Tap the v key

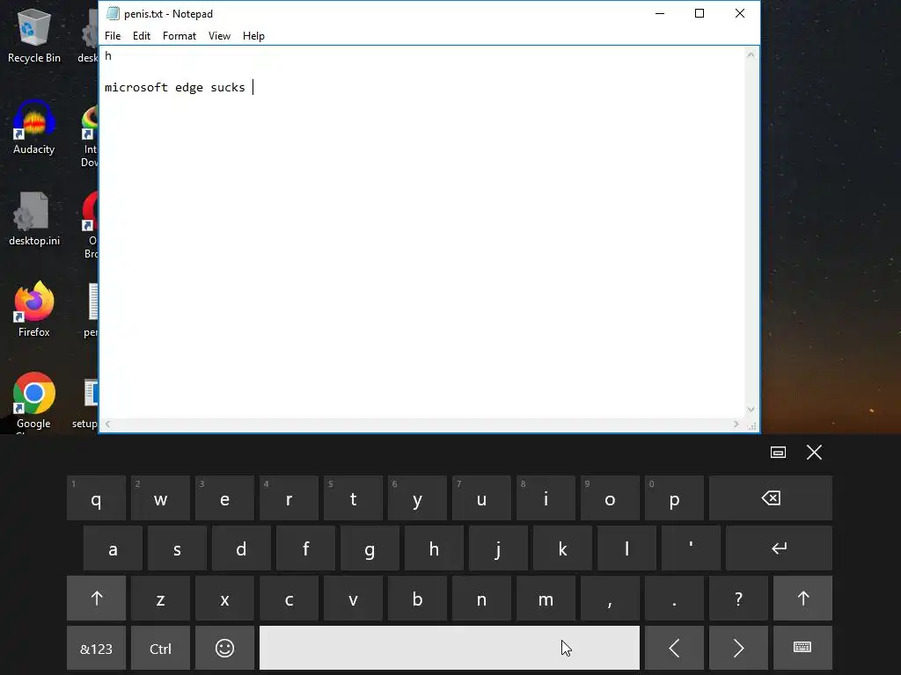[354, 598]
